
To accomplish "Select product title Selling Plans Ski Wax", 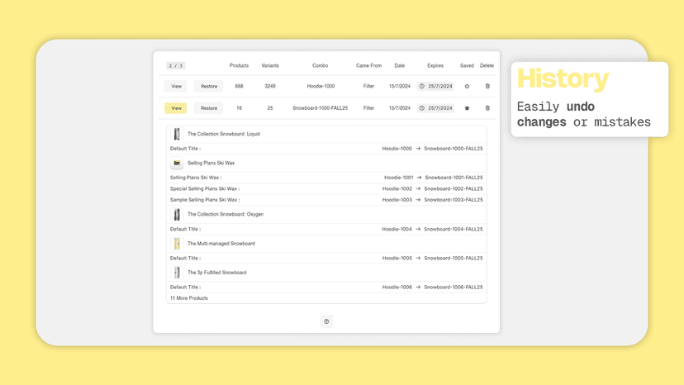I will pos(211,164).
